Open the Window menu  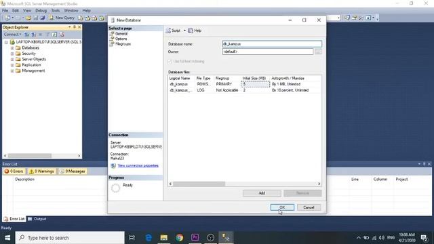click(x=71, y=11)
